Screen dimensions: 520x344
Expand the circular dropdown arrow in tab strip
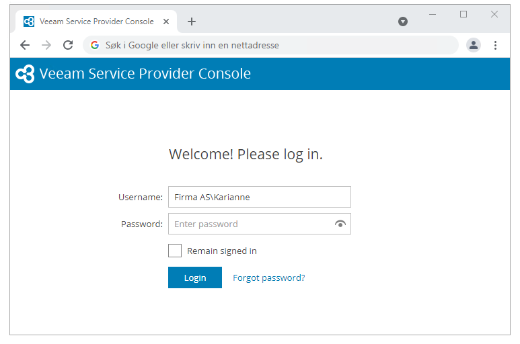coord(403,21)
